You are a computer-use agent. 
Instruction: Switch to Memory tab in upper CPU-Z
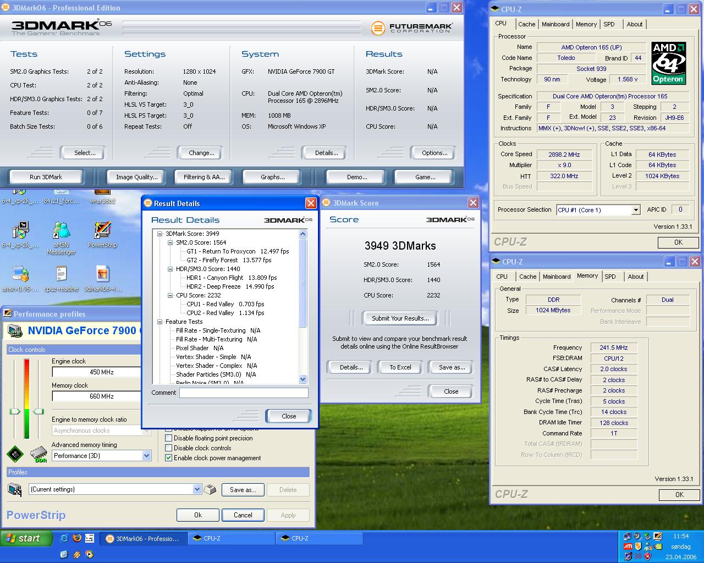pos(586,24)
